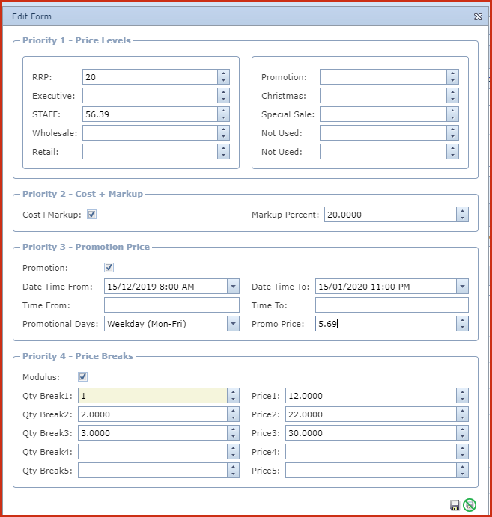This screenshot has width=492, height=517.
Task: Toggle the Cost+Markup checkbox
Action: 91,215
